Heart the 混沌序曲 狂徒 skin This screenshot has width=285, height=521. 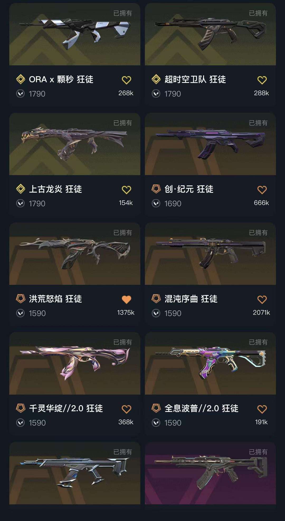click(262, 300)
